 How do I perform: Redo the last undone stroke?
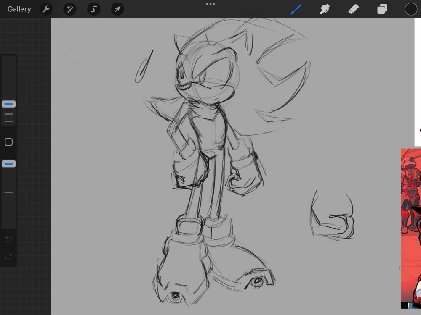[8, 257]
